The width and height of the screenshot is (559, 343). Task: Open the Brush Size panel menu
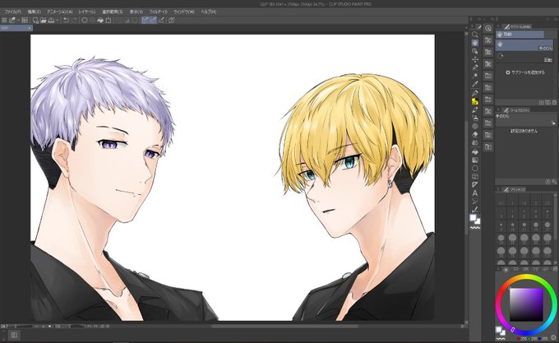coord(498,189)
